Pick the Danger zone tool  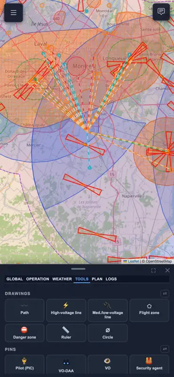click(24, 333)
